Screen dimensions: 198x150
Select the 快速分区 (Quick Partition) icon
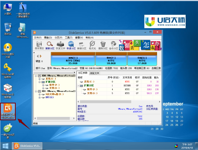click(71, 45)
